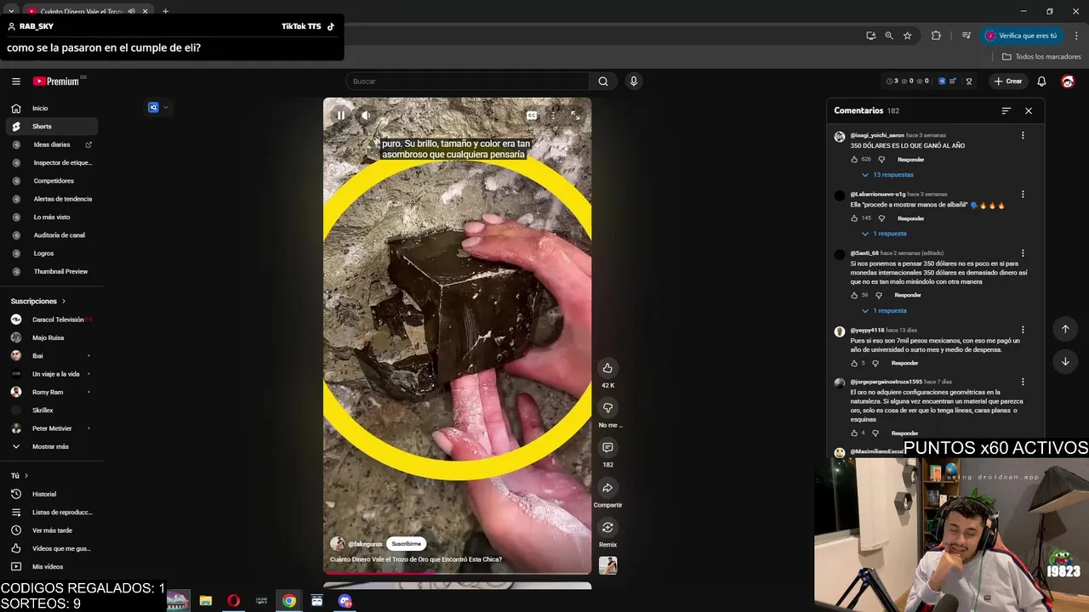
Task: Like the Labarrionuevo comment (145)
Action: tap(855, 218)
